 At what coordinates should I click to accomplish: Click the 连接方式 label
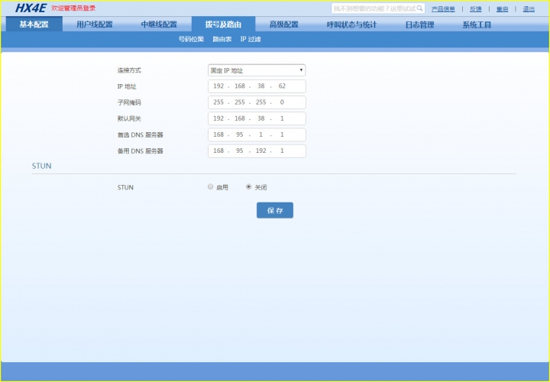[x=129, y=70]
